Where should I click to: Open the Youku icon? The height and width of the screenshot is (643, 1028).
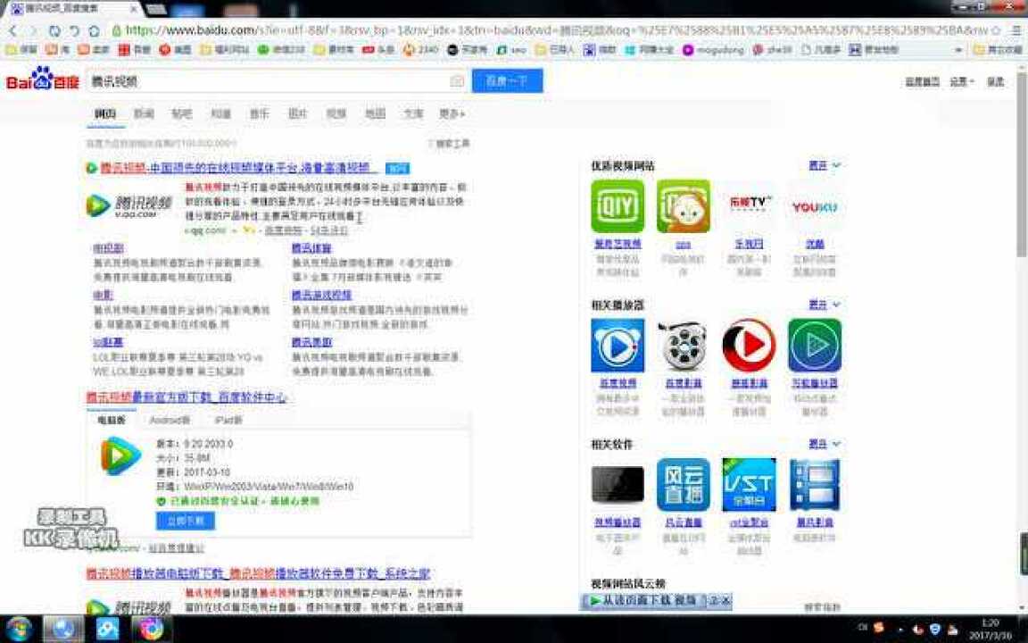(x=814, y=206)
